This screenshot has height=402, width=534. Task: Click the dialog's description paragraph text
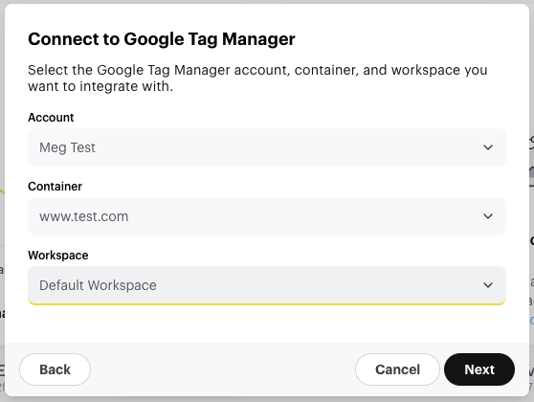pyautogui.click(x=257, y=78)
